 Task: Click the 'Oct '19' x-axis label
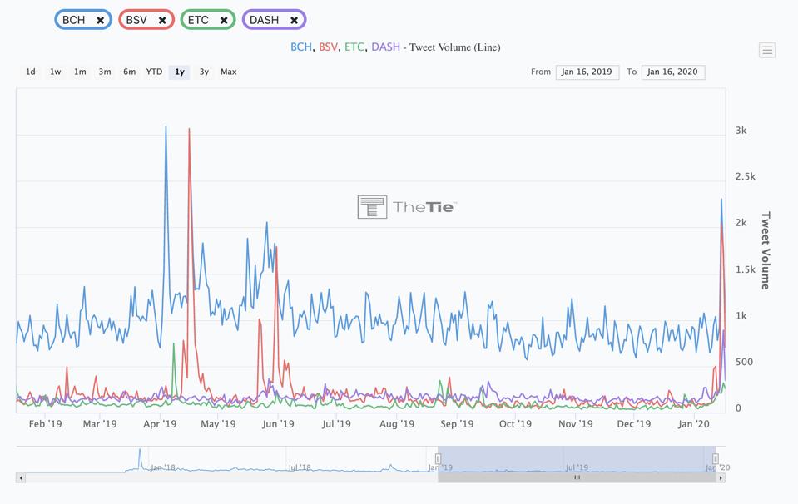click(515, 423)
